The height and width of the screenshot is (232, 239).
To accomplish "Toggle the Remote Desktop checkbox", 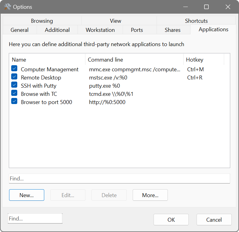I will click(x=14, y=77).
